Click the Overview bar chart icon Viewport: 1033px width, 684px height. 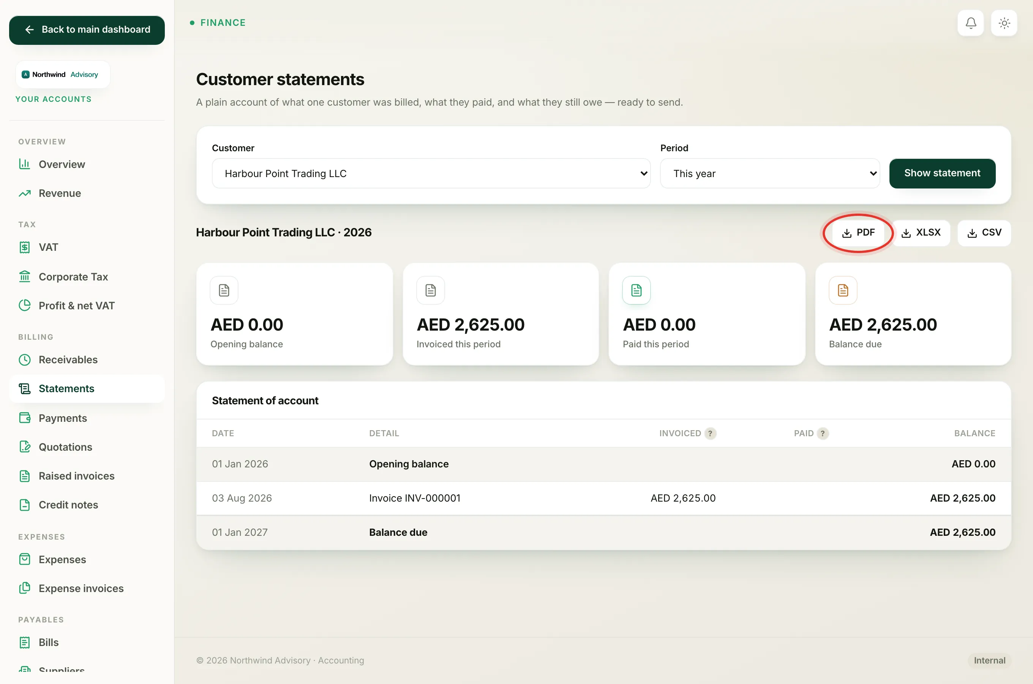point(24,164)
